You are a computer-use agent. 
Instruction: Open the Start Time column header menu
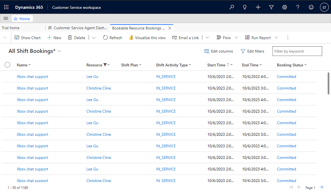[x=220, y=65]
